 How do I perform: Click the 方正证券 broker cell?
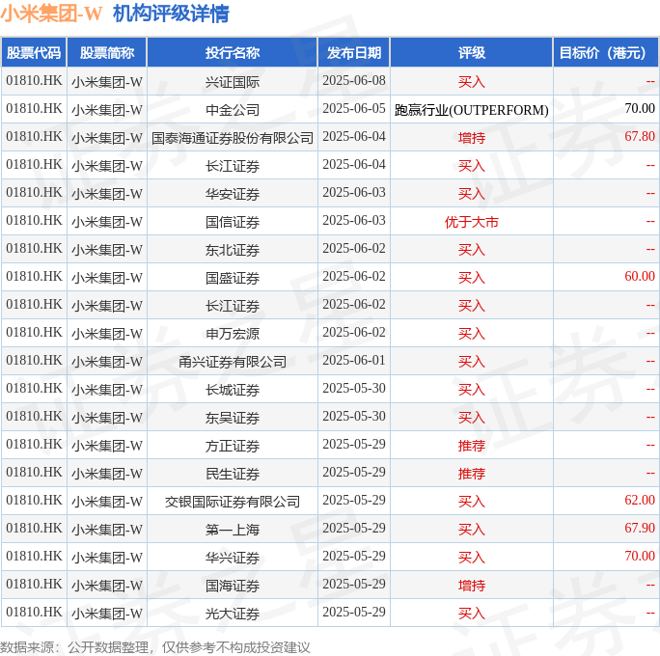[233, 446]
